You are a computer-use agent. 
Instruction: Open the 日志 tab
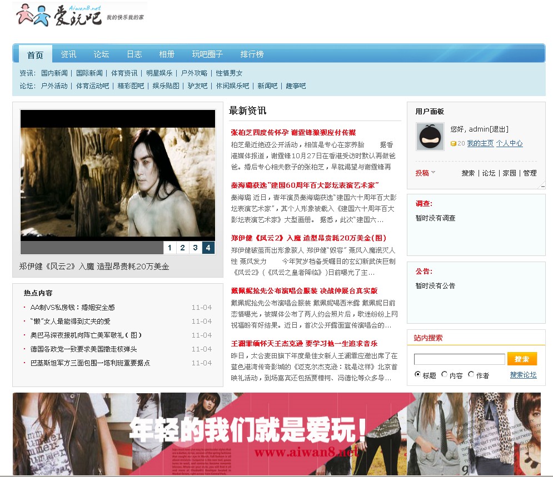click(x=134, y=54)
